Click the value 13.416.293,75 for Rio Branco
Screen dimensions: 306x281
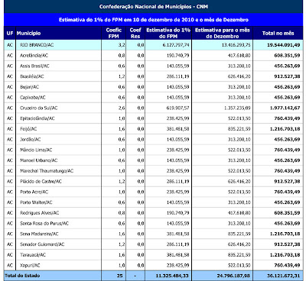click(x=236, y=45)
